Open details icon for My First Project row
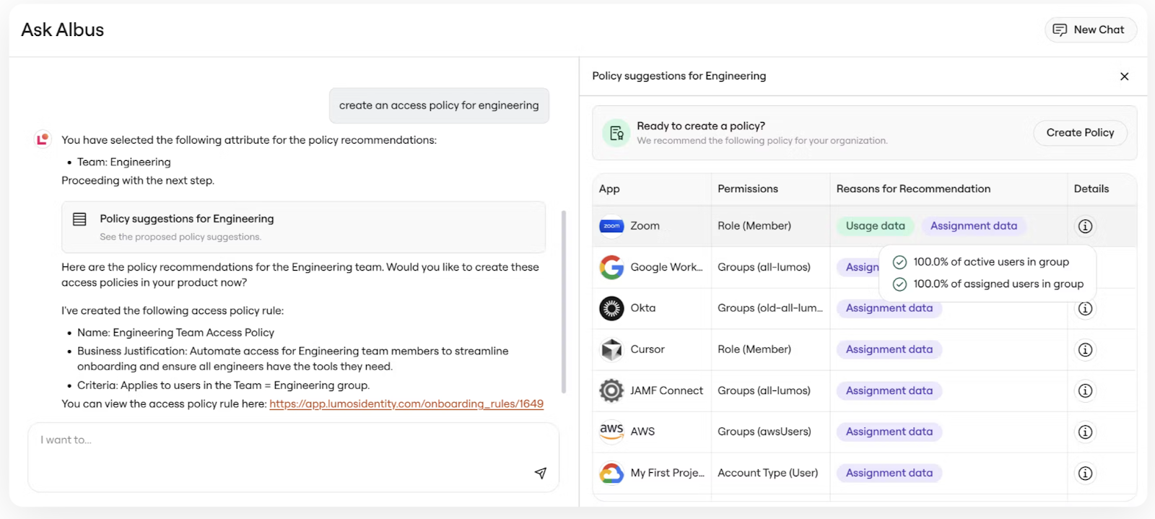Screen dimensions: 1155x519 click(x=1084, y=473)
